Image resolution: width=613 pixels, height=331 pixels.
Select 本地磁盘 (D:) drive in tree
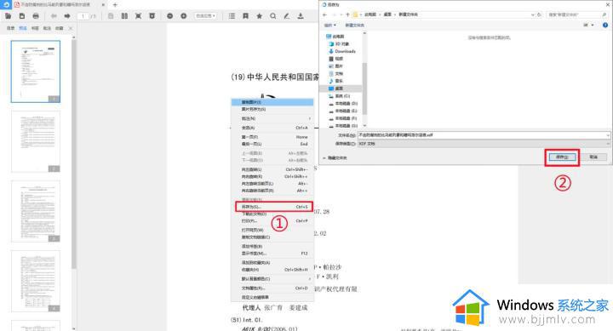[x=343, y=104]
